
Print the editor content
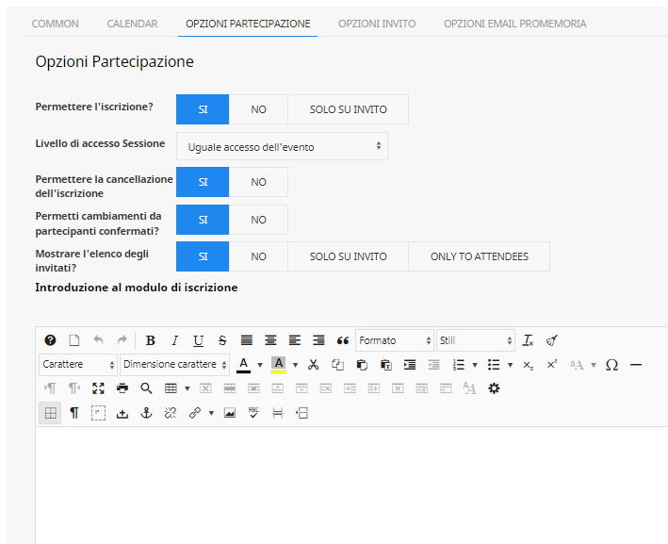122,388
